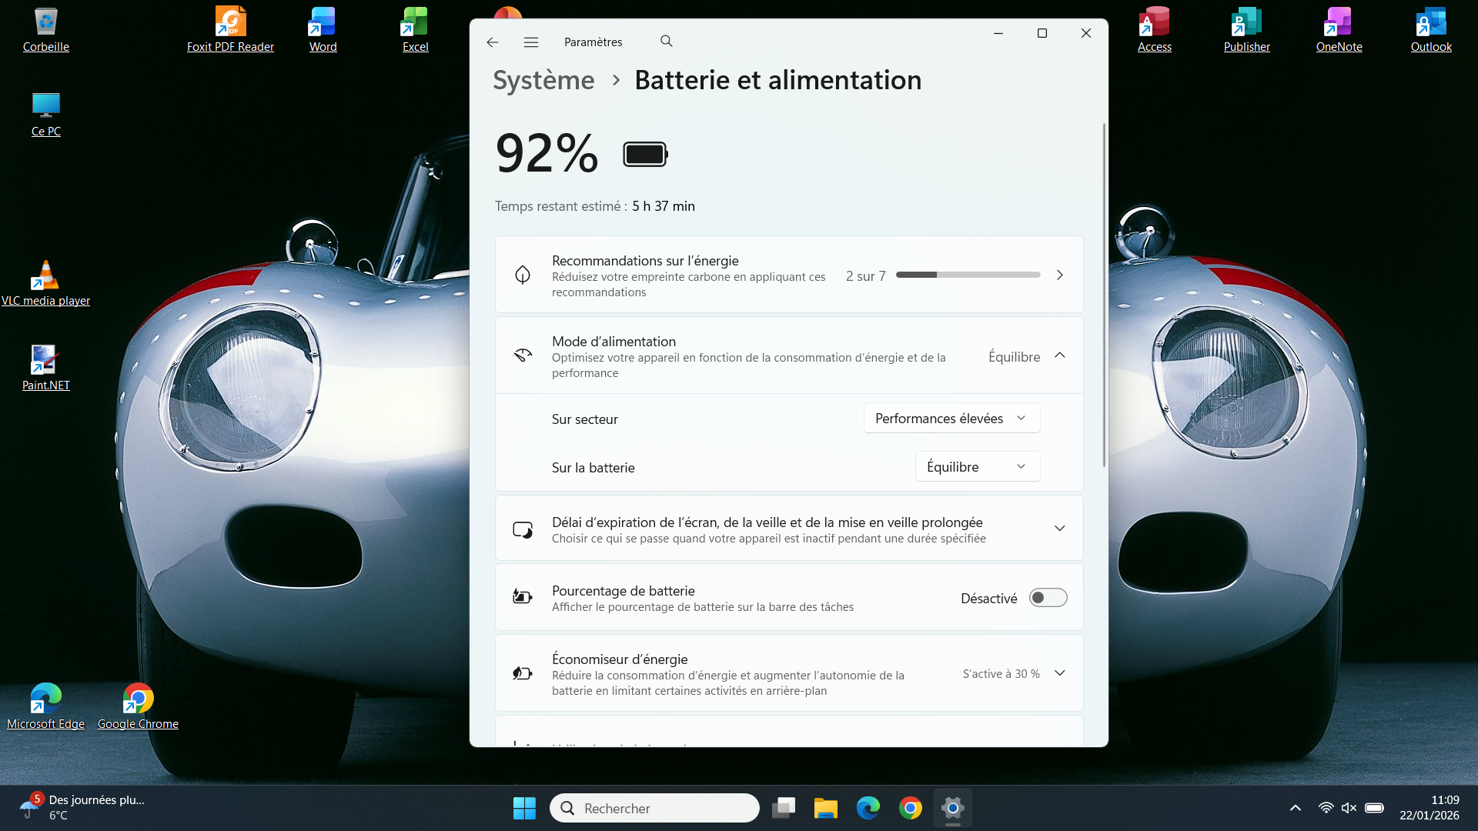Click the Système breadcrumb link
The image size is (1478, 831).
coord(543,80)
